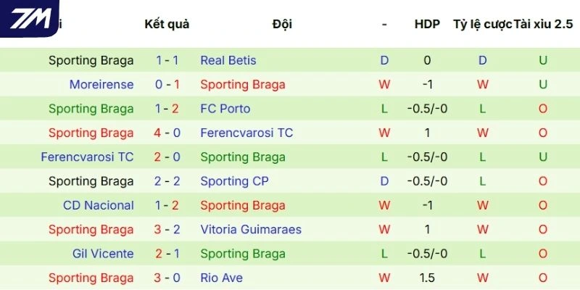The height and width of the screenshot is (290, 580).
Task: Click the FC Porto team name
Action: (x=225, y=109)
